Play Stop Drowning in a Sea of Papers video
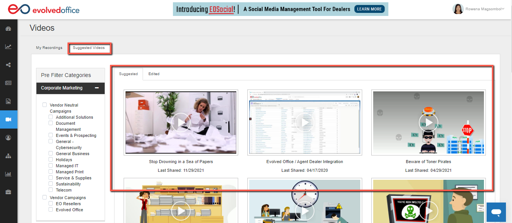Image resolution: width=512 pixels, height=223 pixels. pyautogui.click(x=181, y=122)
